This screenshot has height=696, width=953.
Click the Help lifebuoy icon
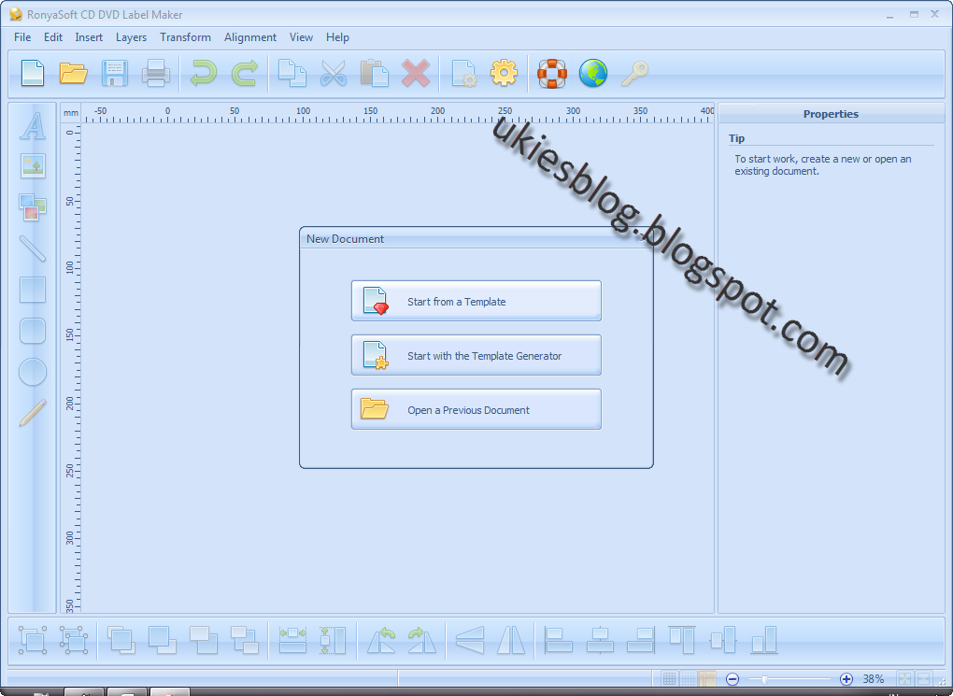(x=552, y=72)
